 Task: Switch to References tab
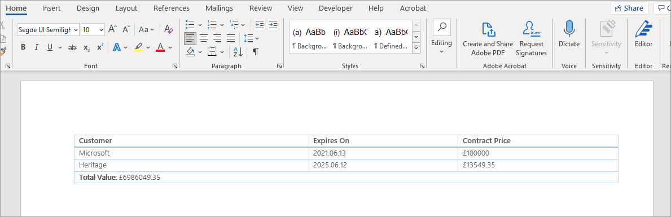coord(171,8)
